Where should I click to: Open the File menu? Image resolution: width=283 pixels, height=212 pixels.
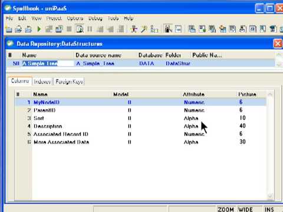pos(9,18)
